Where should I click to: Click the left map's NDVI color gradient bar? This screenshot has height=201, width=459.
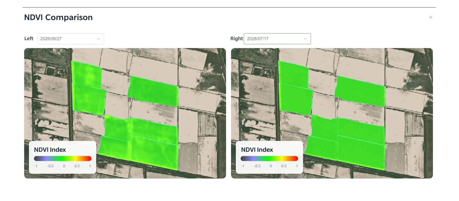(63, 159)
